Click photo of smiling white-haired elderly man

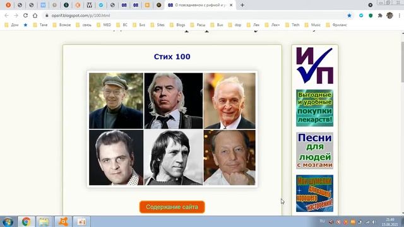pyautogui.click(x=230, y=101)
